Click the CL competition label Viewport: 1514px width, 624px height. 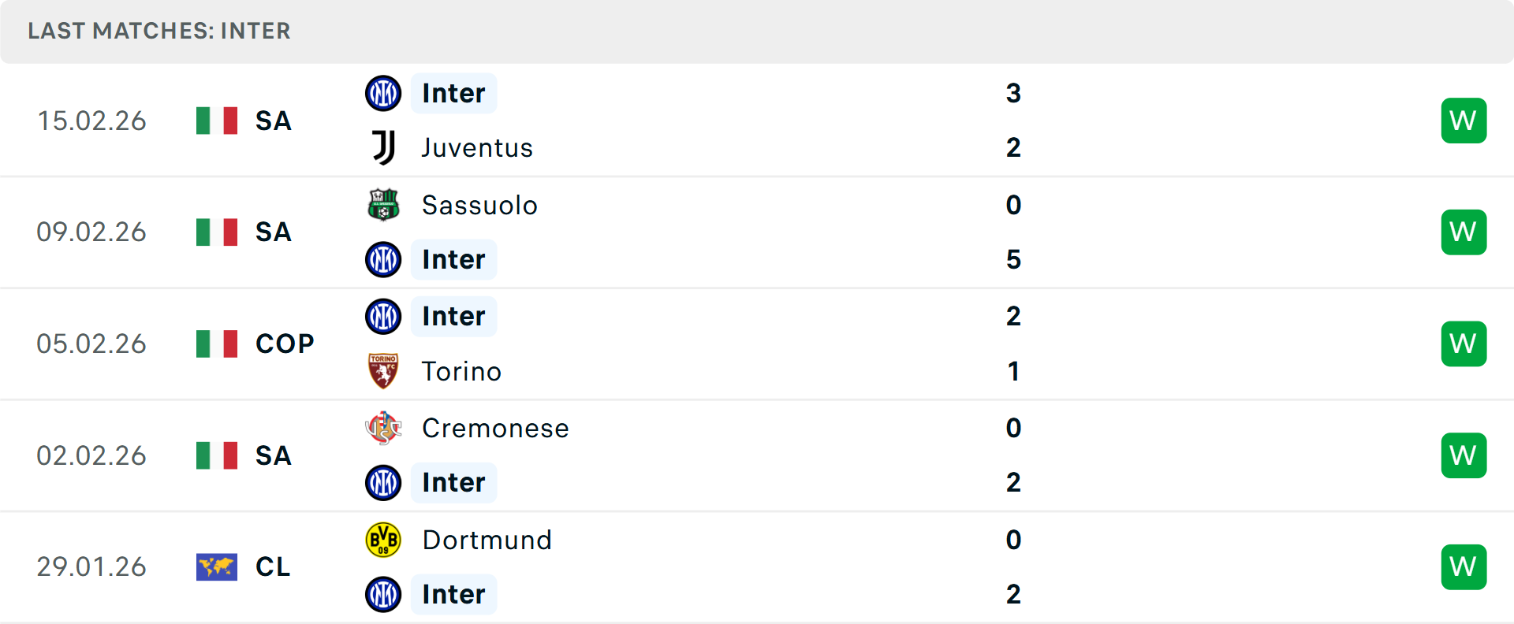pos(273,566)
